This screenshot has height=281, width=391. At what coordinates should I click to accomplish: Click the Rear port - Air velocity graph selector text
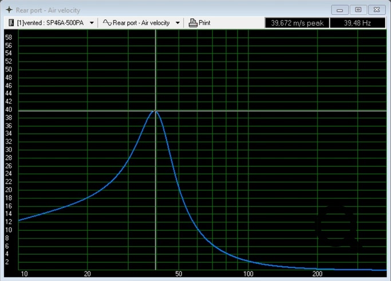coord(141,23)
